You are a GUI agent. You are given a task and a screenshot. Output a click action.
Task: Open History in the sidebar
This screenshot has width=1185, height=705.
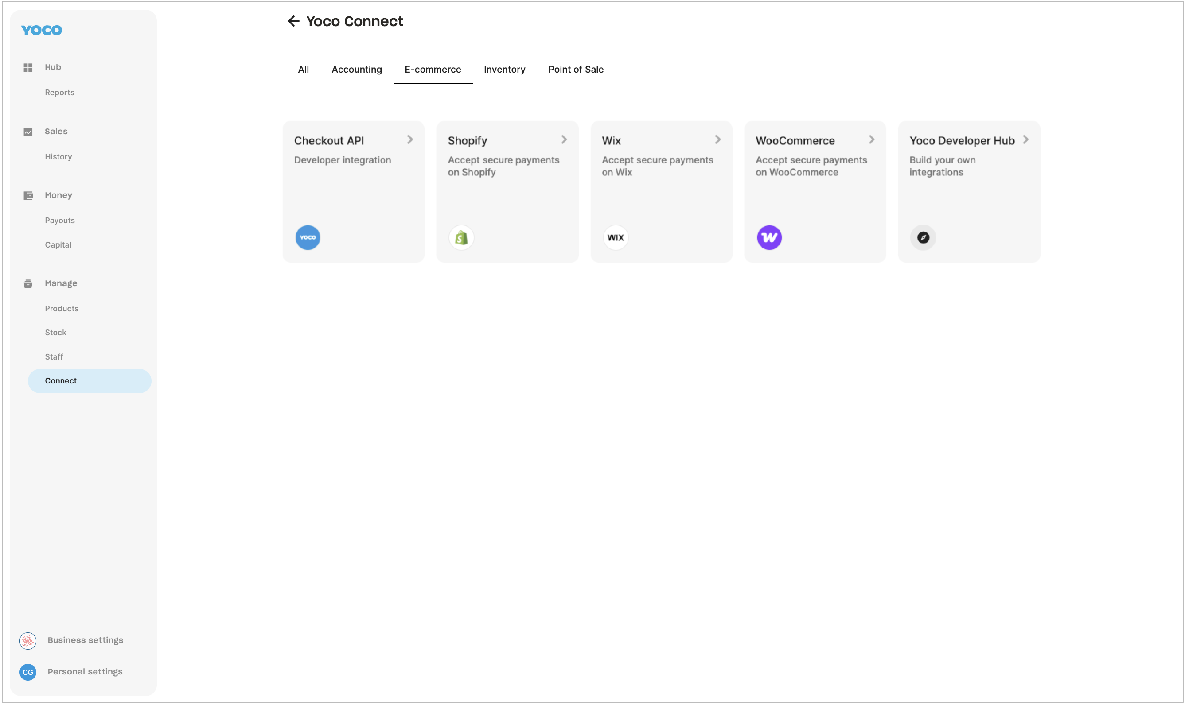pos(58,157)
